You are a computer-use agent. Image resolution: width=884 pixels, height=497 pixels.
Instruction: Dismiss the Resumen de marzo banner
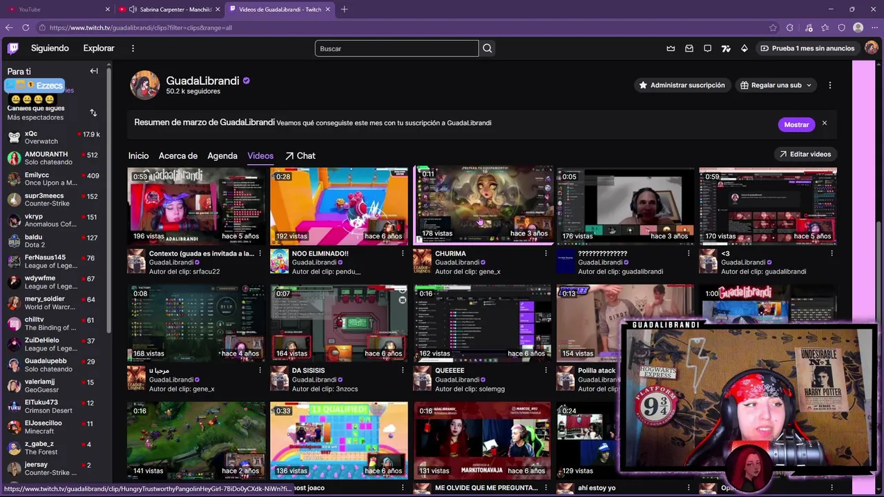tap(824, 124)
